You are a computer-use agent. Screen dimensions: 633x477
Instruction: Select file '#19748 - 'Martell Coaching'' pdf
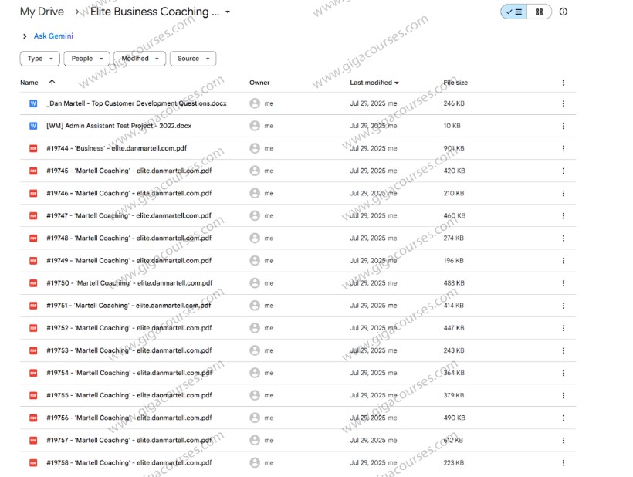pyautogui.click(x=129, y=238)
